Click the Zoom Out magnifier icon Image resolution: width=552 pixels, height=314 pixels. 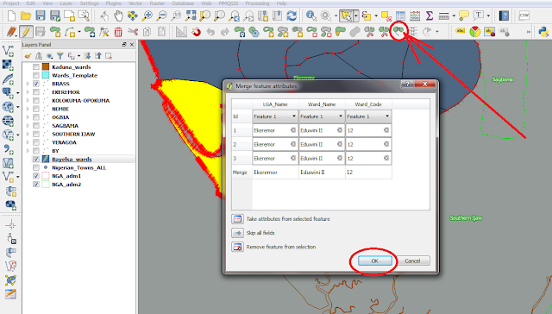pyautogui.click(x=161, y=16)
